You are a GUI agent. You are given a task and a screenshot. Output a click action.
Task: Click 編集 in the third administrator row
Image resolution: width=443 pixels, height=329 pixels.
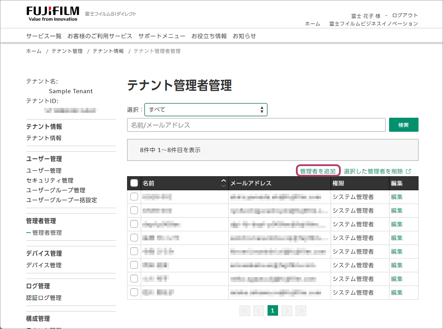coord(397,224)
